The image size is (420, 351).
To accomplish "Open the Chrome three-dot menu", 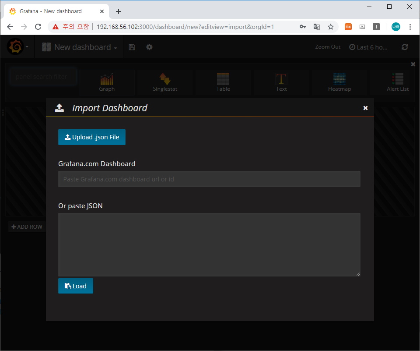I will point(410,27).
